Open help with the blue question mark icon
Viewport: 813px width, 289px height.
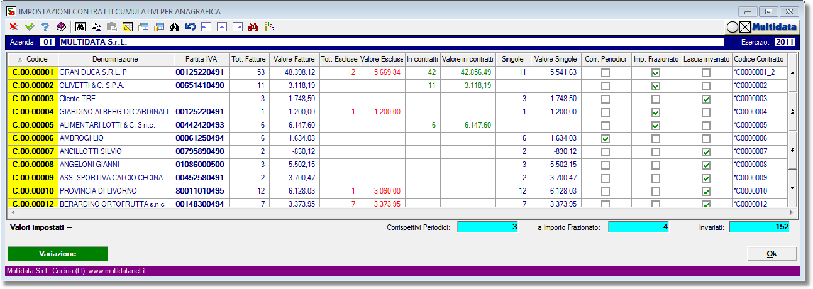coord(45,27)
